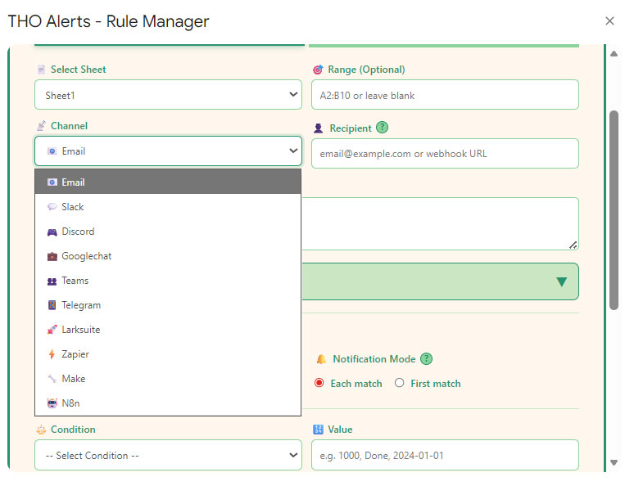
Task: Select Larksuite channel option
Action: pos(168,330)
